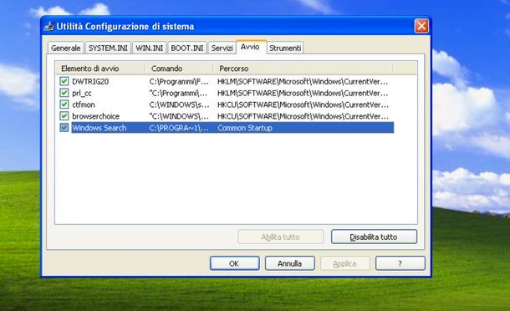Open the SYSTEM.INI tab
Screen dimensions: 510x311
point(108,48)
